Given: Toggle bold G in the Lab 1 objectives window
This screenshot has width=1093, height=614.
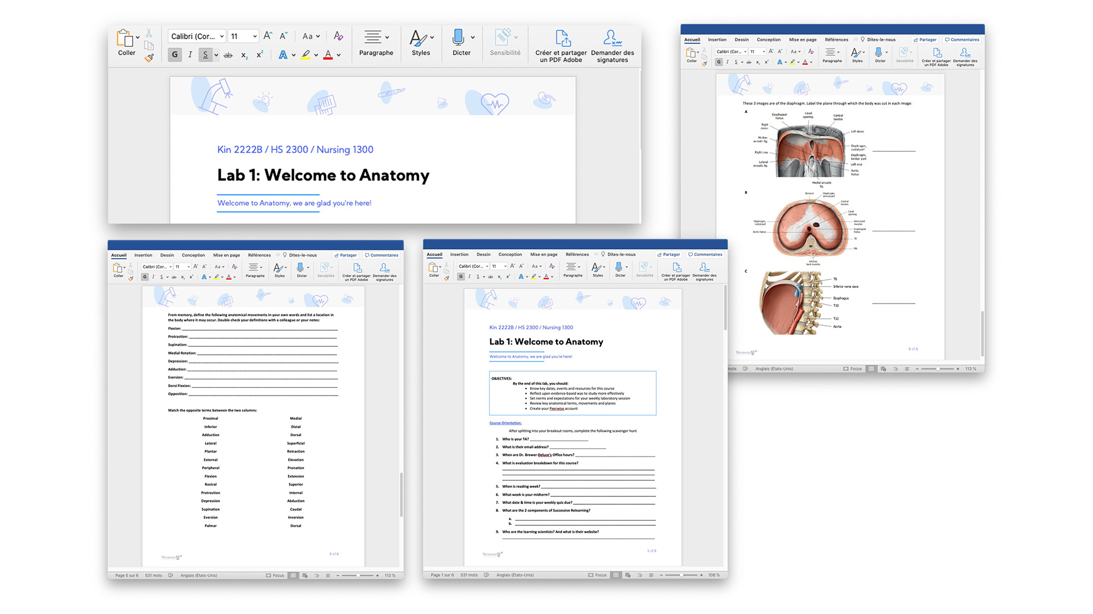Looking at the screenshot, I should coord(461,277).
